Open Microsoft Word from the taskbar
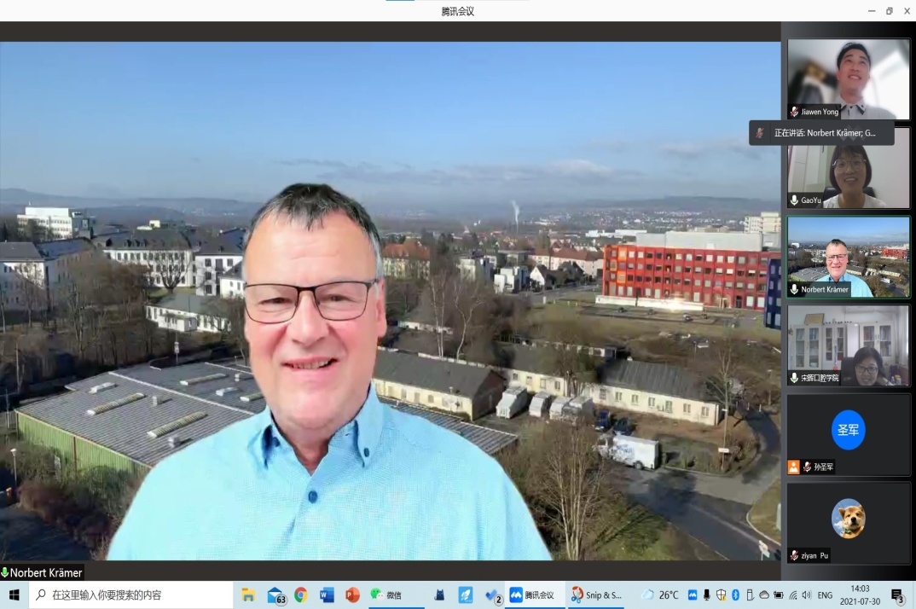The height and width of the screenshot is (609, 916). 327,594
